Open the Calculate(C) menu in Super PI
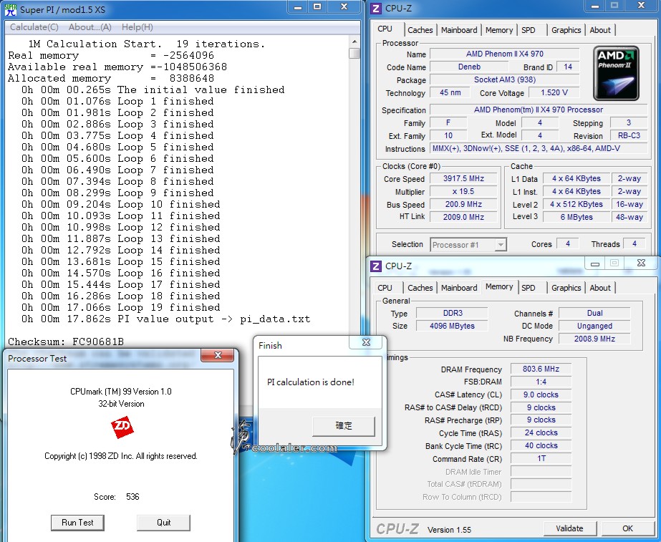 (34, 27)
